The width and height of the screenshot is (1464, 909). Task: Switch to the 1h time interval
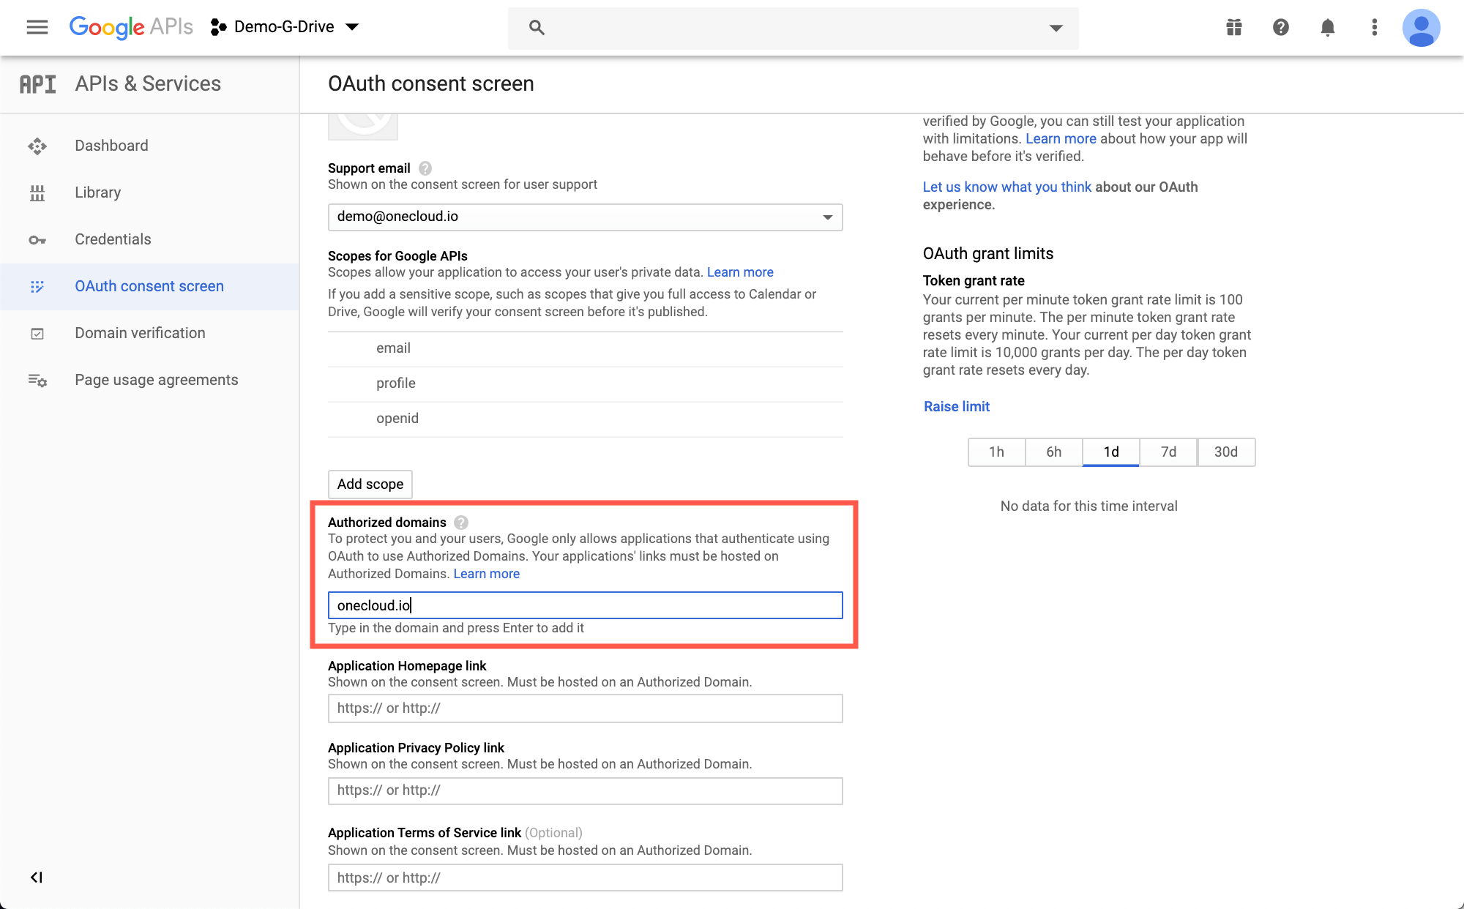tap(996, 452)
